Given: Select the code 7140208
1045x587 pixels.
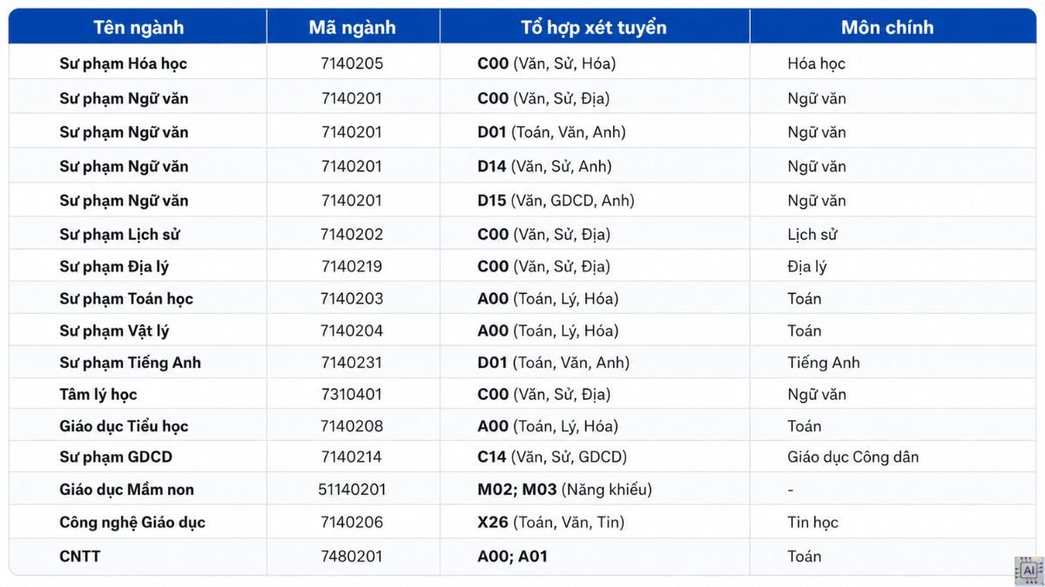Looking at the screenshot, I should click(352, 426).
